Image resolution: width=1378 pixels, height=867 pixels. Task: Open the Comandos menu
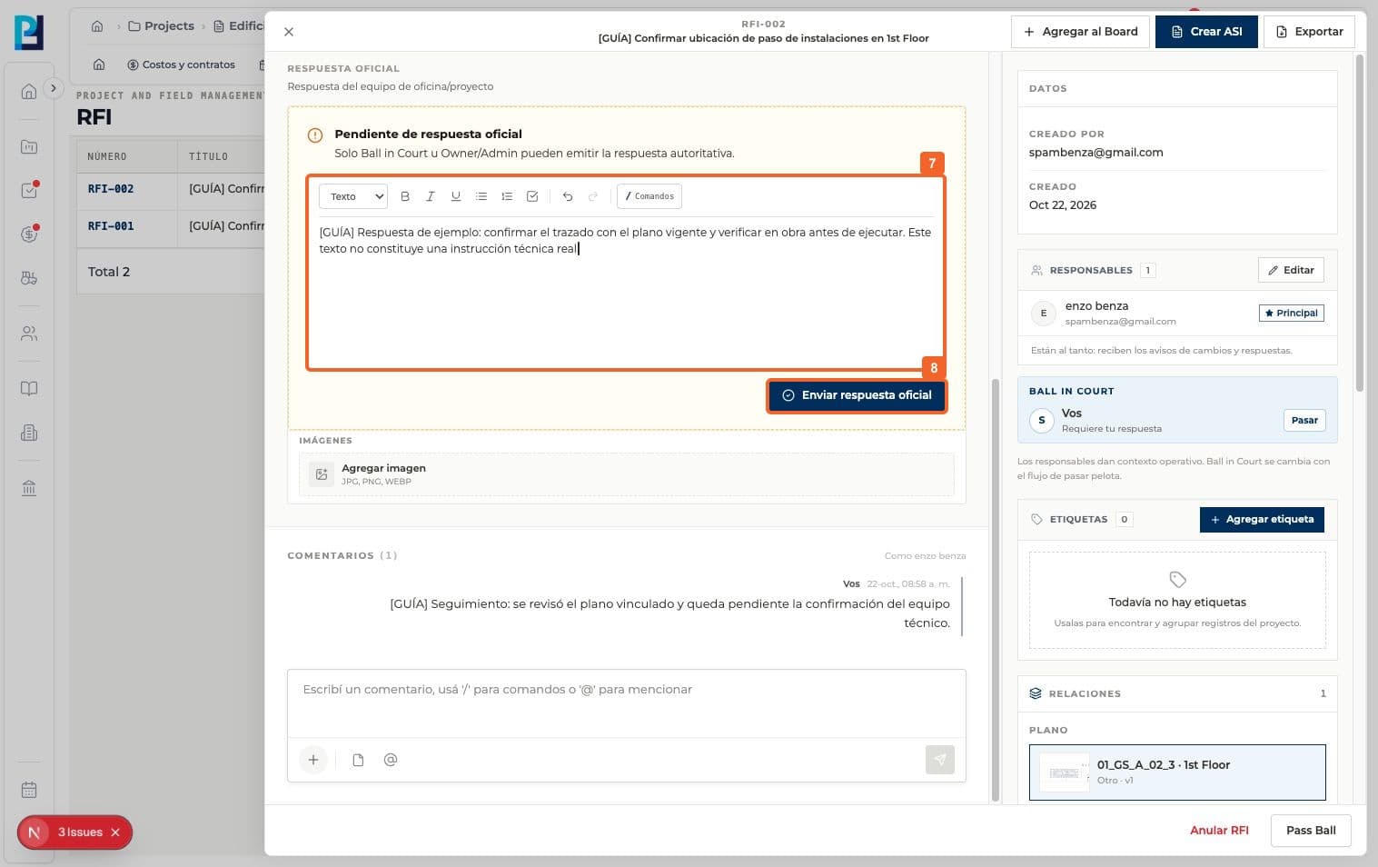(649, 196)
